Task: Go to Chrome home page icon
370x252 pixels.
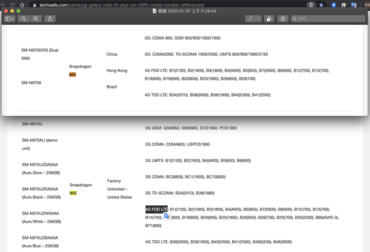Action: (x=22, y=5)
